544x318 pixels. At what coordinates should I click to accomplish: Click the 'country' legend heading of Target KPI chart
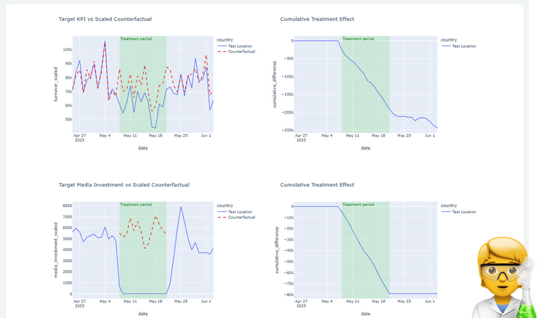tap(225, 39)
